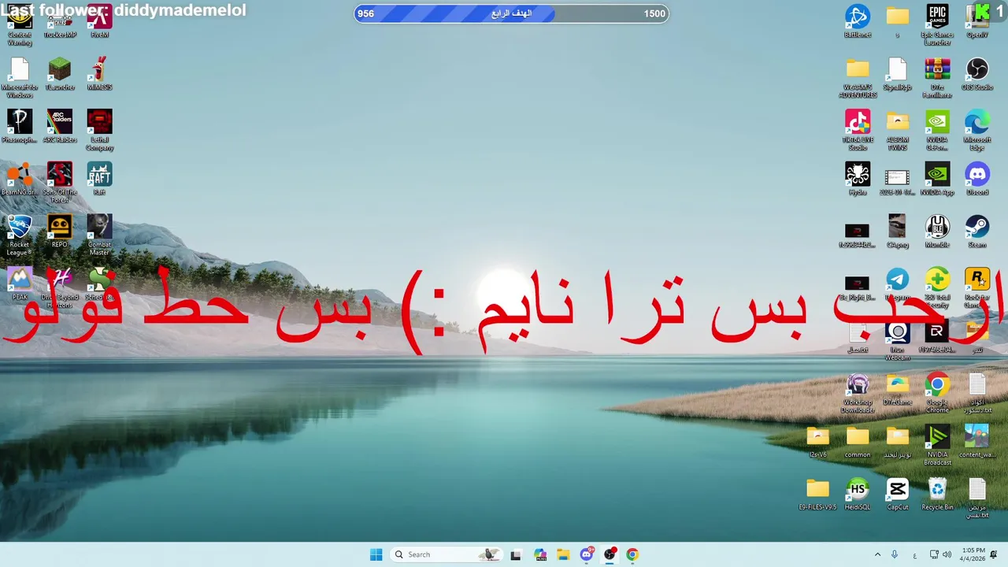The height and width of the screenshot is (567, 1008).
Task: Open the FiveM desktop shortcut
Action: pos(99,21)
